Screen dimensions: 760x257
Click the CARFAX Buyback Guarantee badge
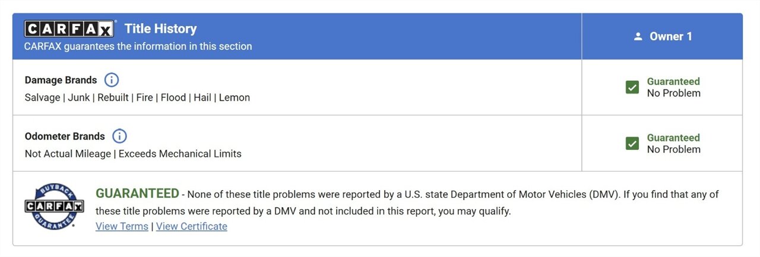(54, 207)
